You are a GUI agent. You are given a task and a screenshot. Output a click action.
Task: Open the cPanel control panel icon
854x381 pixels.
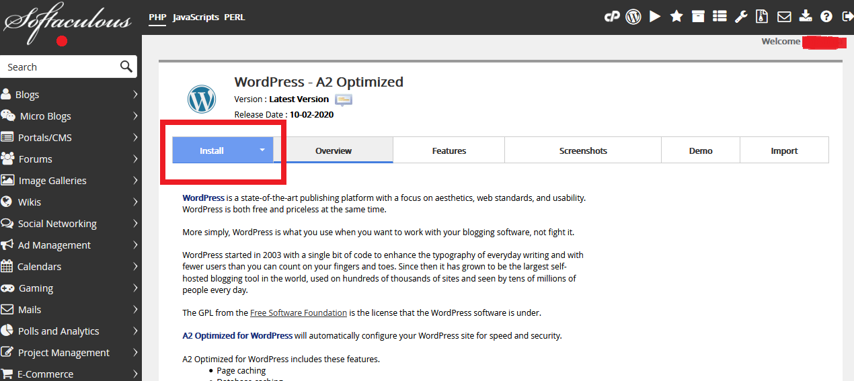(611, 17)
